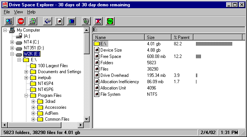Expand the NT351 (D:) drive node

(12, 48)
